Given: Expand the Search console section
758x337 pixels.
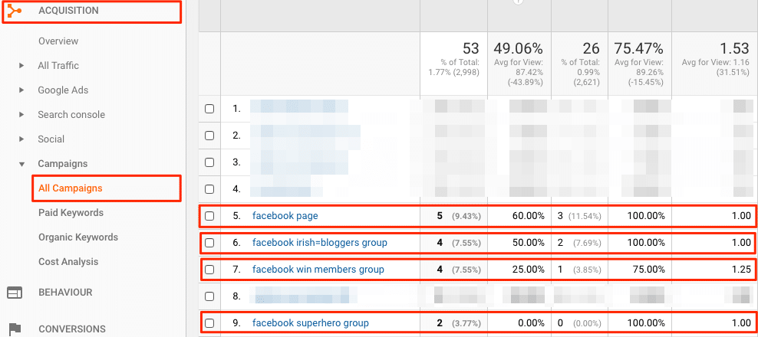Looking at the screenshot, I should click(21, 115).
